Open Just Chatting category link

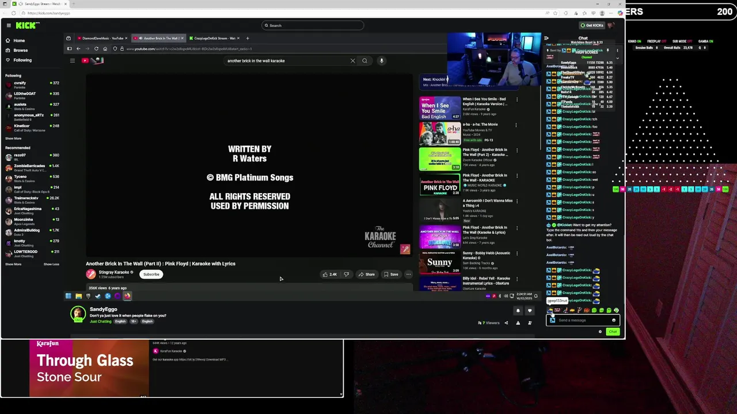coord(100,321)
